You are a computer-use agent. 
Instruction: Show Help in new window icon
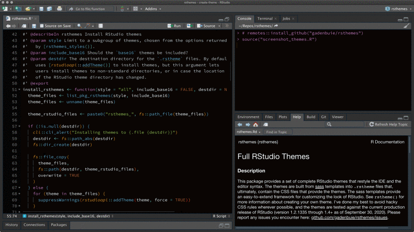(265, 125)
